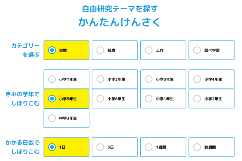Click the かかる日数でしぼりこむ label

(x=23, y=147)
